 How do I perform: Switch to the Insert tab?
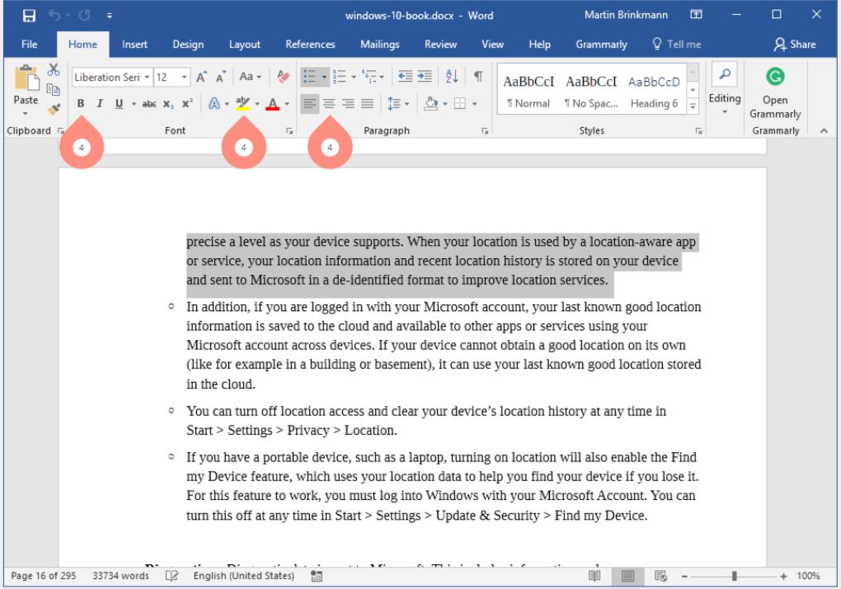(x=134, y=45)
